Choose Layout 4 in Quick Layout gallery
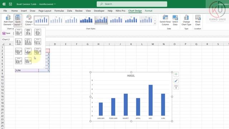 coord(19,42)
